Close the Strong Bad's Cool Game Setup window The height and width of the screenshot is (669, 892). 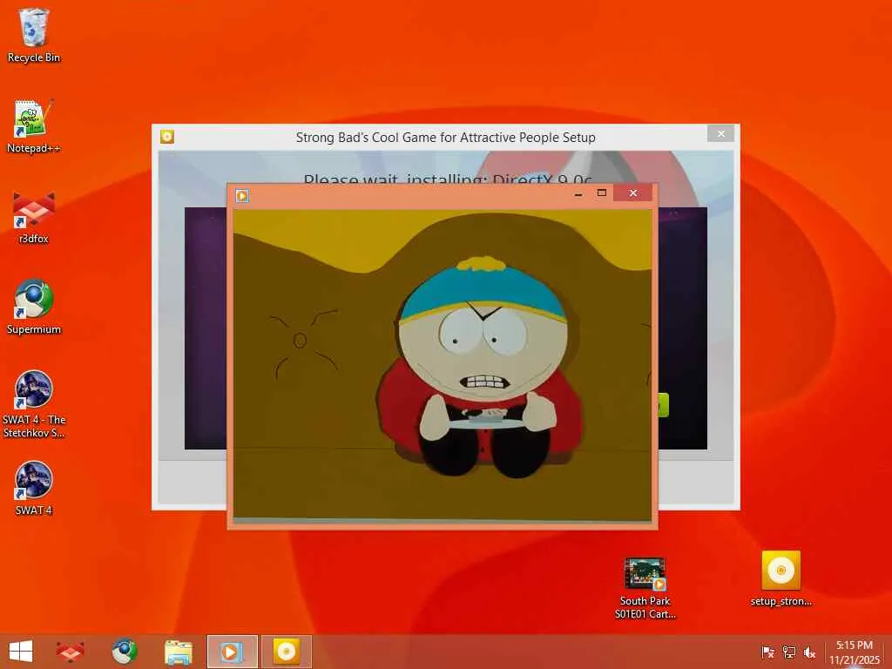click(x=720, y=133)
